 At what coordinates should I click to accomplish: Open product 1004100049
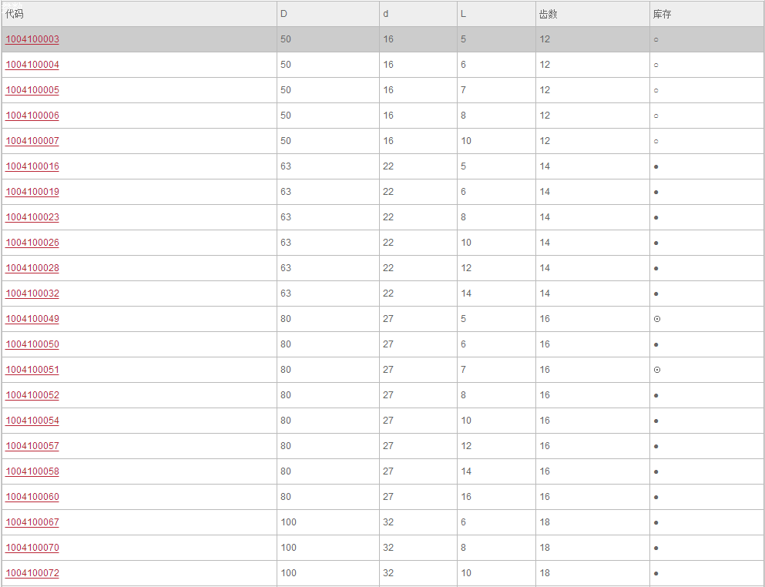tap(32, 319)
